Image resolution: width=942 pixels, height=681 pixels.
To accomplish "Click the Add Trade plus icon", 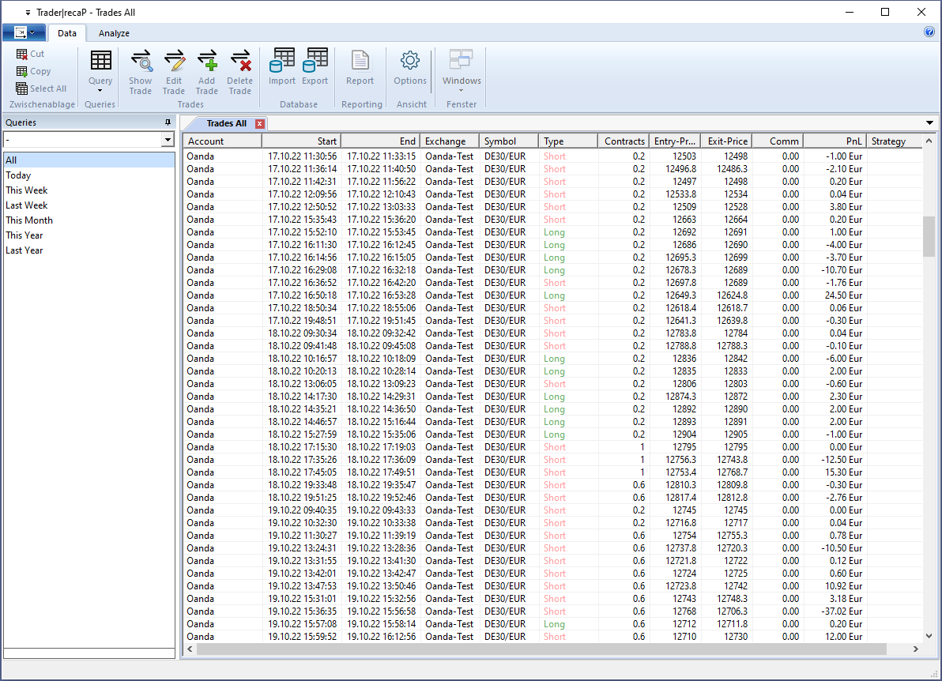I will (x=207, y=61).
